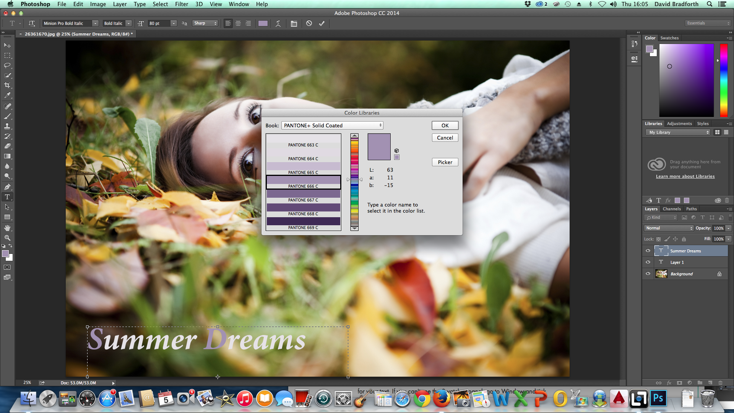The image size is (734, 413).
Task: Select the Healing Brush tool
Action: coord(7,106)
